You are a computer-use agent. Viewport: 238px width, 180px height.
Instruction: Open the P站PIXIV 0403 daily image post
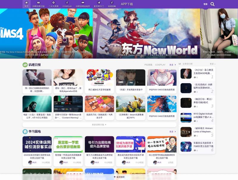point(162,89)
